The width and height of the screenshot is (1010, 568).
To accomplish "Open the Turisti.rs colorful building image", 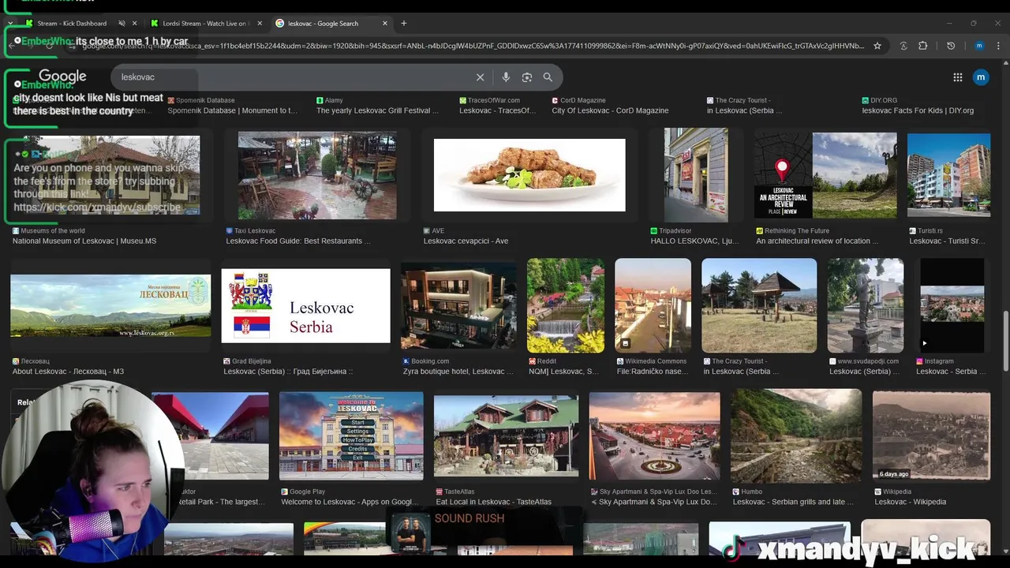I will pyautogui.click(x=948, y=175).
